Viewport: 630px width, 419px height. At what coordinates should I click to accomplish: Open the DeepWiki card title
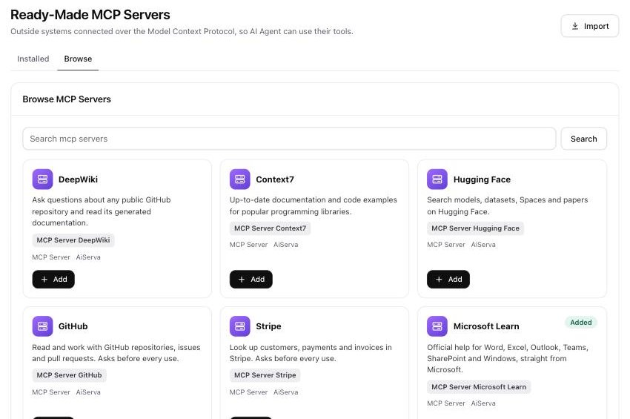[x=78, y=179]
